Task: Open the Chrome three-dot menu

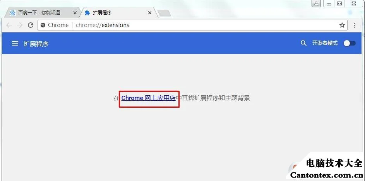Action: (x=355, y=25)
